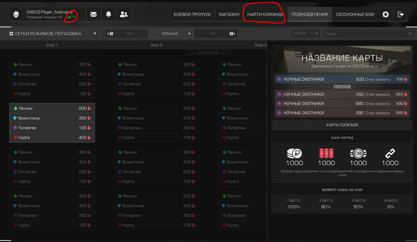
Task: Click the skull player avatar icon
Action: pos(16,14)
